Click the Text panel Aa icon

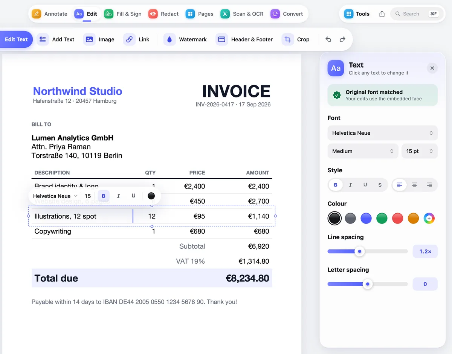click(x=336, y=68)
